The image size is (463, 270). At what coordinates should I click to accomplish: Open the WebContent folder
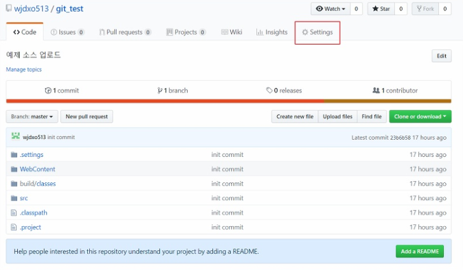[x=38, y=169]
